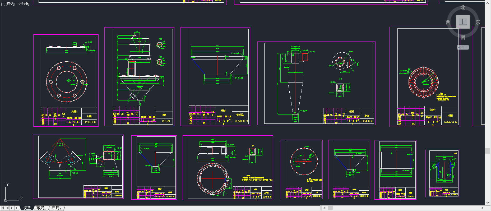Click the vertical scrollbar thumb
491x211 pixels.
pos(488,151)
